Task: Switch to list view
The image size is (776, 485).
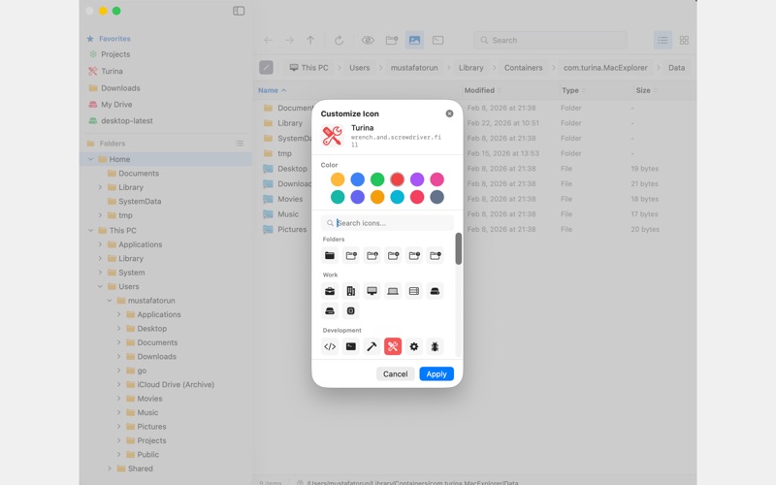Action: tap(663, 40)
